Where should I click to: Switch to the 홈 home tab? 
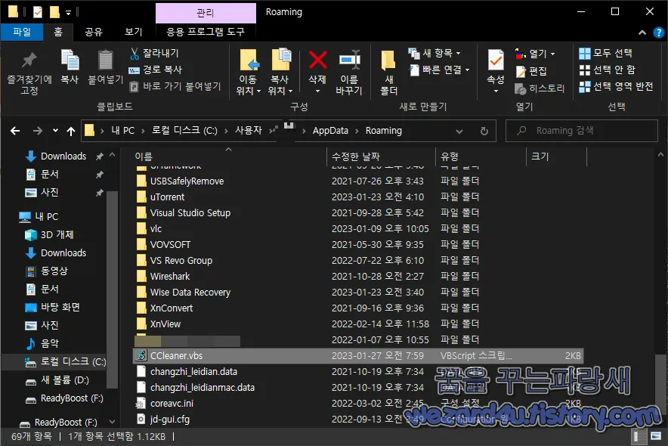tap(58, 32)
